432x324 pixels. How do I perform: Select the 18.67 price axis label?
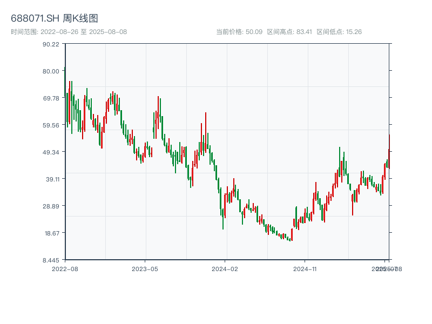click(x=51, y=233)
